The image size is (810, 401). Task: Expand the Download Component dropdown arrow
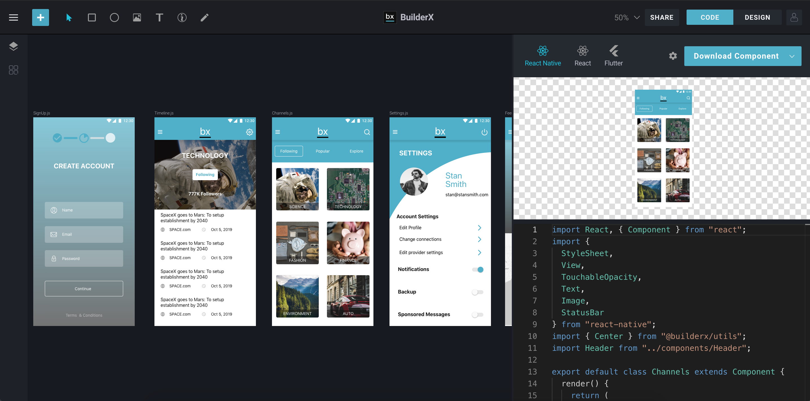tap(792, 56)
